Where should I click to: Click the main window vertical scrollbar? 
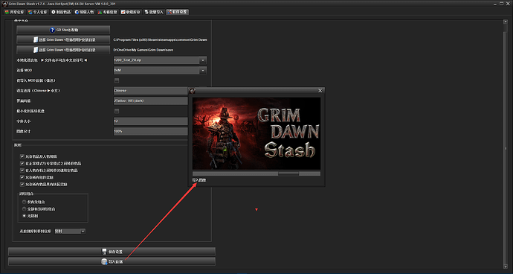(506, 145)
